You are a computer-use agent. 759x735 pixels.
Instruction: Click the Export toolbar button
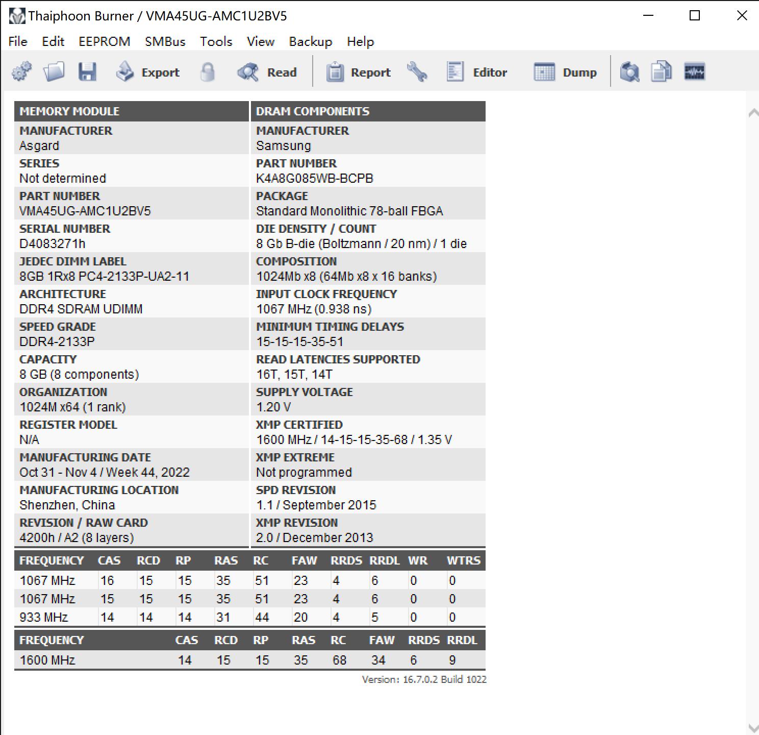147,72
